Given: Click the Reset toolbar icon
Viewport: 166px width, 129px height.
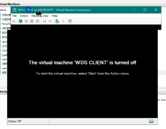Looking at the screenshot, I should click(50, 21).
